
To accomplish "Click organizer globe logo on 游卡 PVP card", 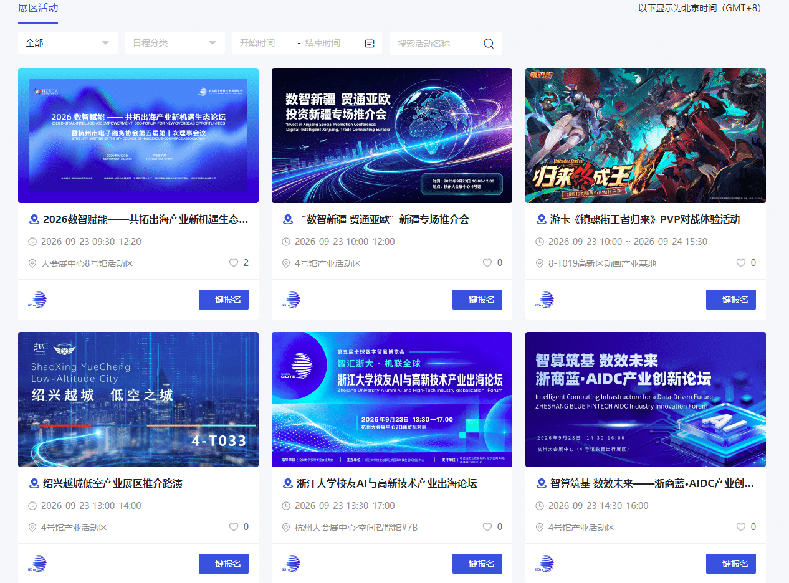I will point(545,300).
